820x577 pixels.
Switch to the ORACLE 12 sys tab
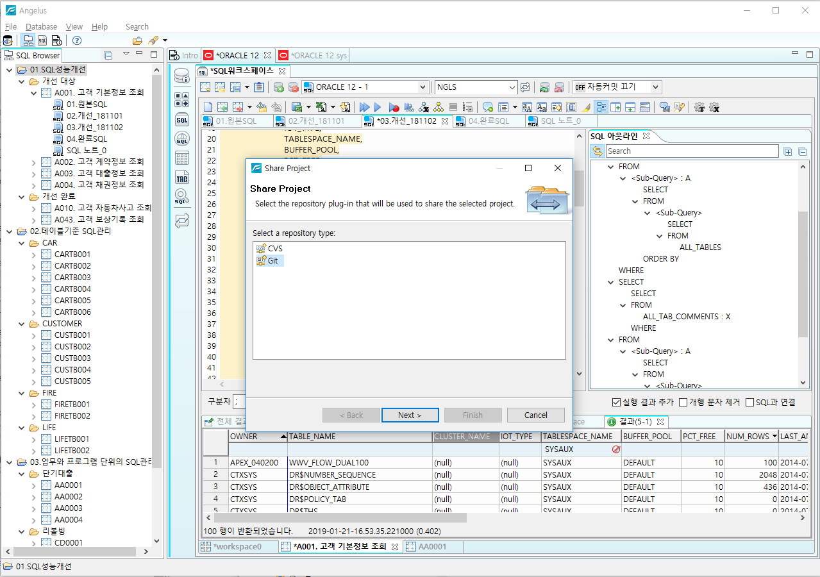click(x=314, y=55)
